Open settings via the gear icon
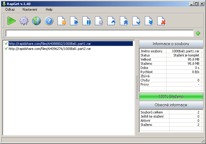Viewport: 206px width, 144px height. [24, 21]
